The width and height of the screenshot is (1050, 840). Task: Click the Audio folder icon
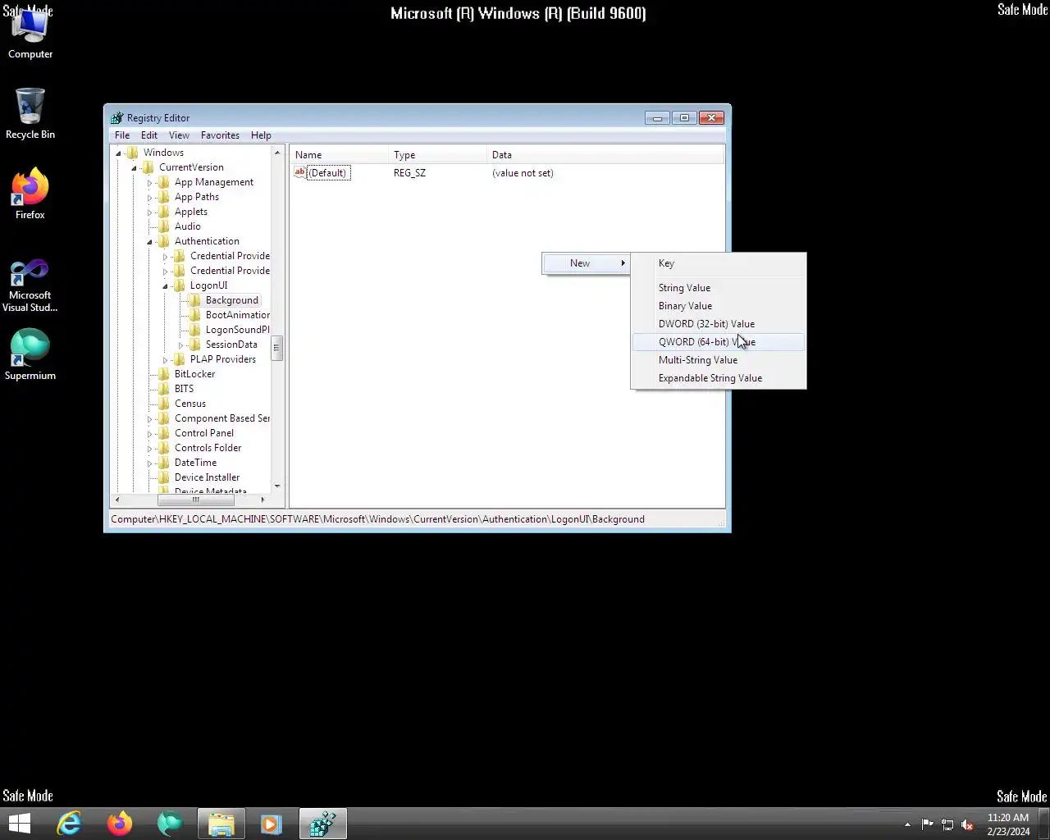pyautogui.click(x=164, y=226)
